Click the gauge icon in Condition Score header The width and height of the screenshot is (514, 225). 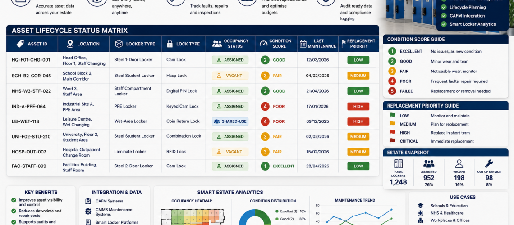[x=263, y=44]
